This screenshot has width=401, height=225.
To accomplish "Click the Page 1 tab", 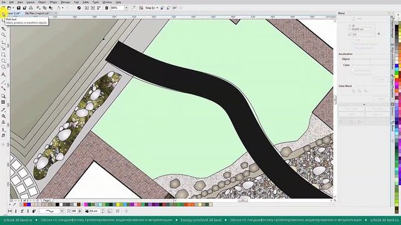I will pyautogui.click(x=47, y=201).
